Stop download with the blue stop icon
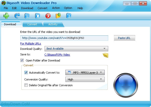The image size is (151, 107). click(x=37, y=16)
